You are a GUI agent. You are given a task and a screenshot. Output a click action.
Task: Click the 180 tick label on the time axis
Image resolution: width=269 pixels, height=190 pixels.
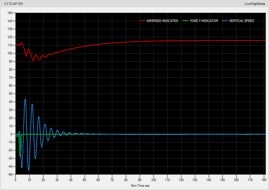tap(264, 180)
